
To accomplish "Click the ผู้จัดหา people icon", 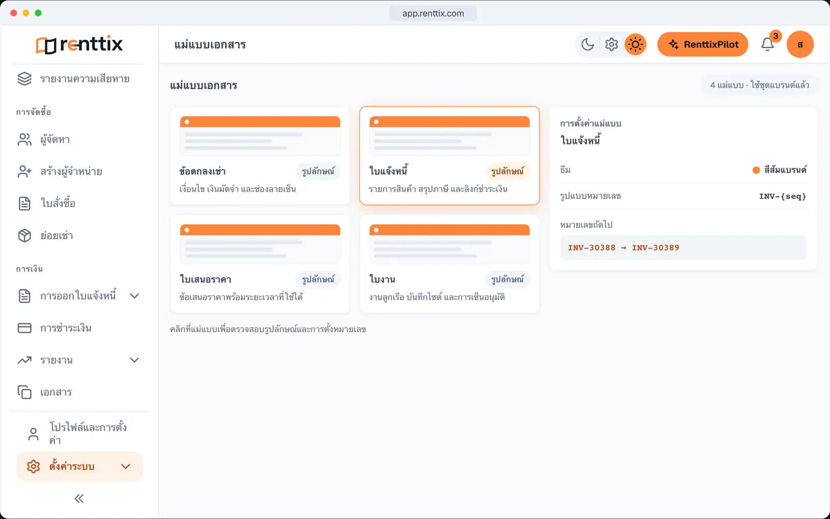I will [24, 140].
